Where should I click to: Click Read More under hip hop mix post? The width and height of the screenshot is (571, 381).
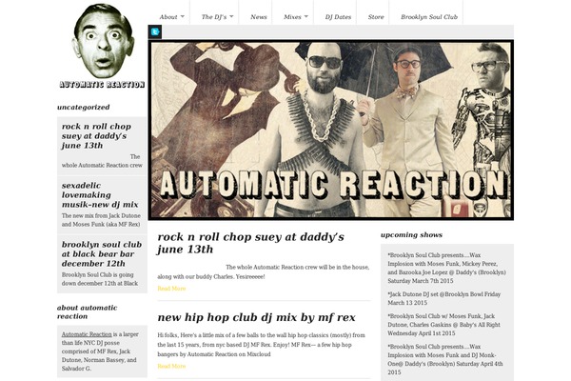[x=171, y=366]
